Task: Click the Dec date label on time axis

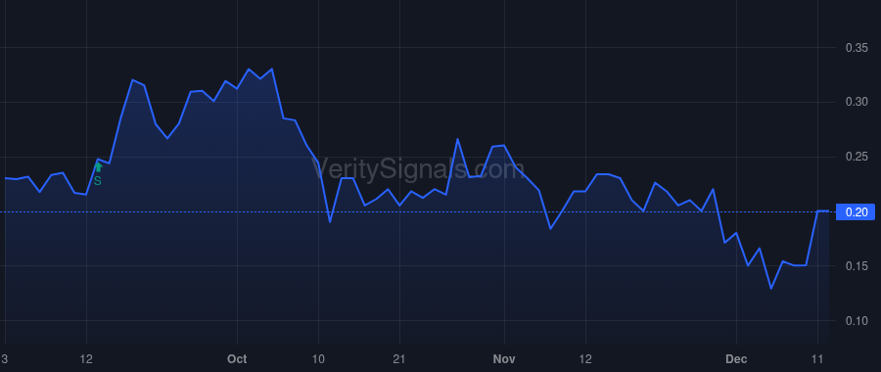Action: (x=736, y=359)
